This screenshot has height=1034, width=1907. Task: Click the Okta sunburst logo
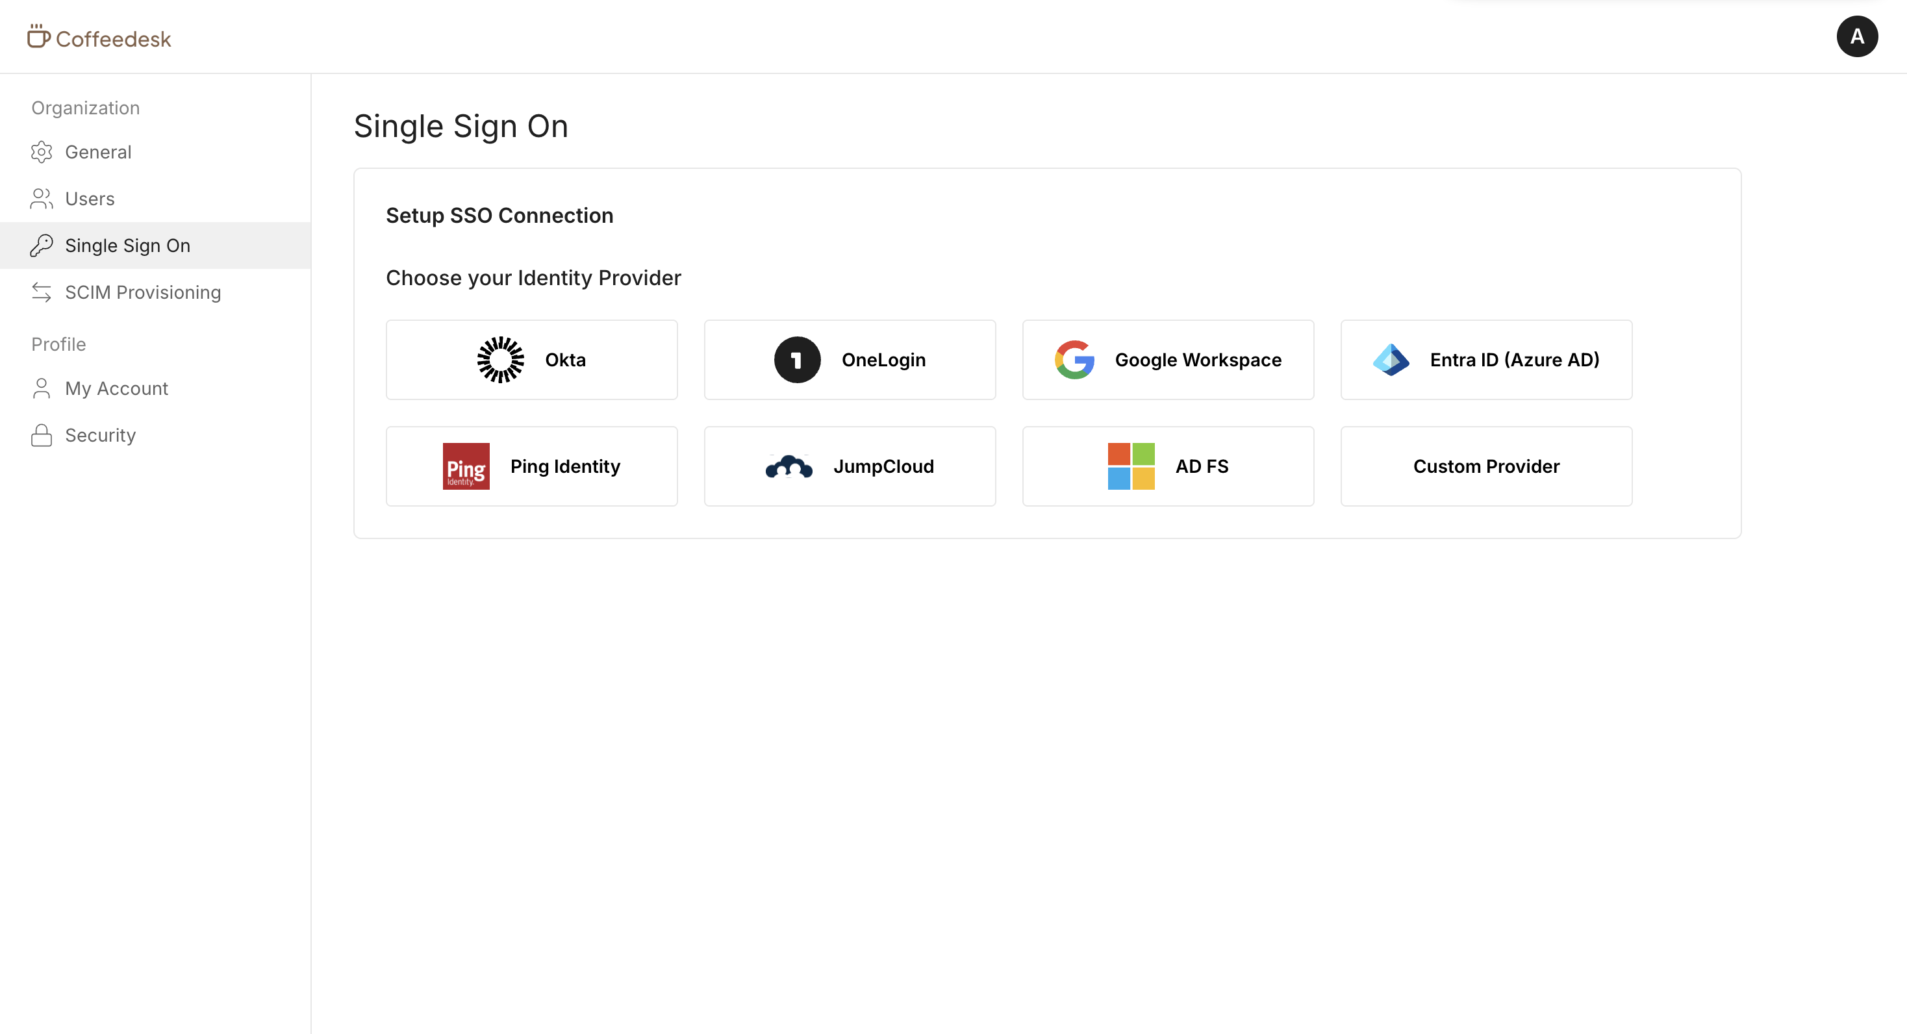coord(500,360)
